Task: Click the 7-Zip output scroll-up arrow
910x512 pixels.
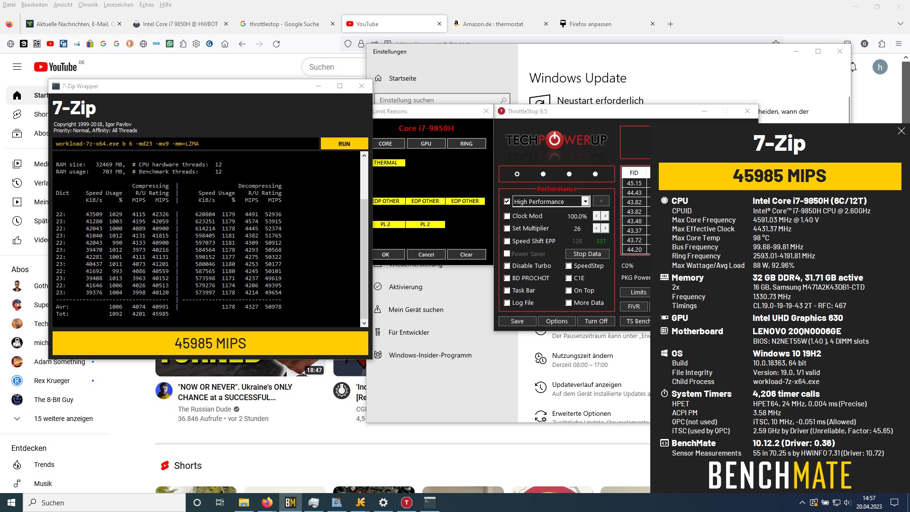Action: 364,155
